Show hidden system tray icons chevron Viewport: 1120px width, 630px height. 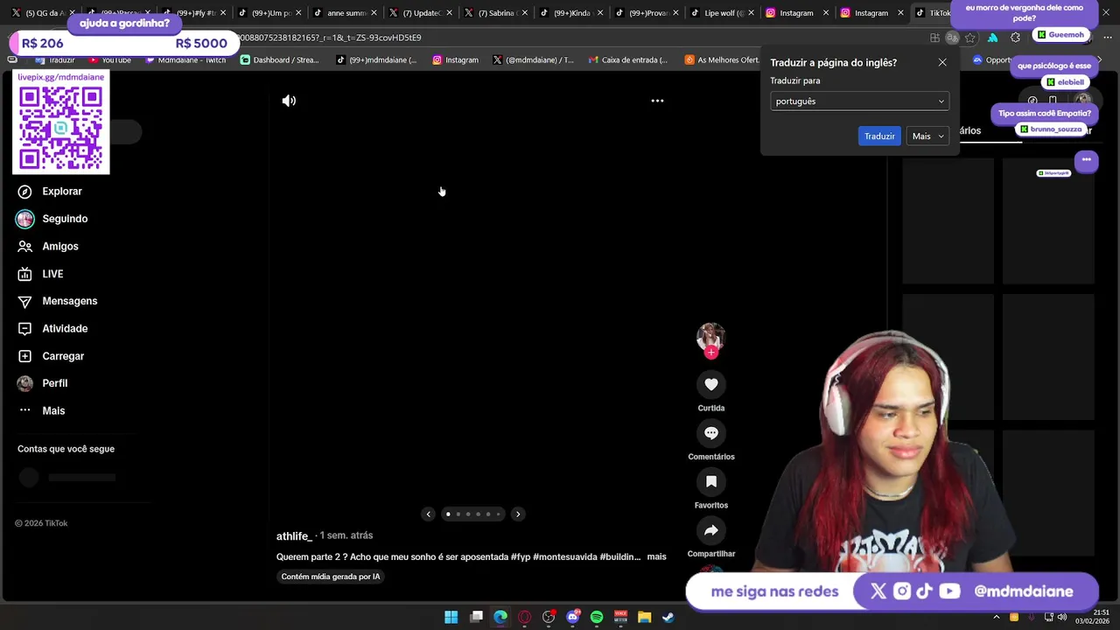[x=997, y=617]
